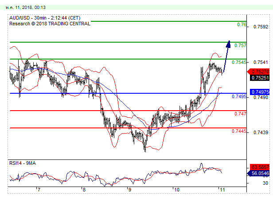Click the red 0.7445 support label
This screenshot has width=273, height=199.
pos(239,131)
